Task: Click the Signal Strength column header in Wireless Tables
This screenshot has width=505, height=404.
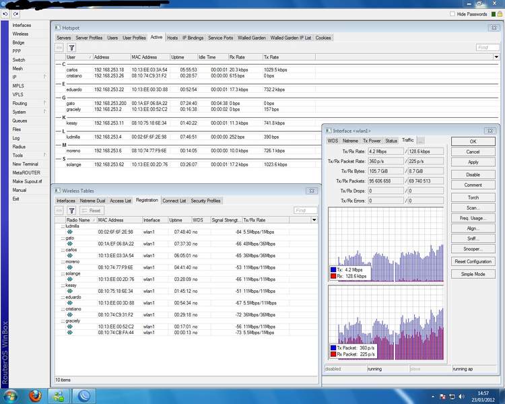Action: [226, 220]
